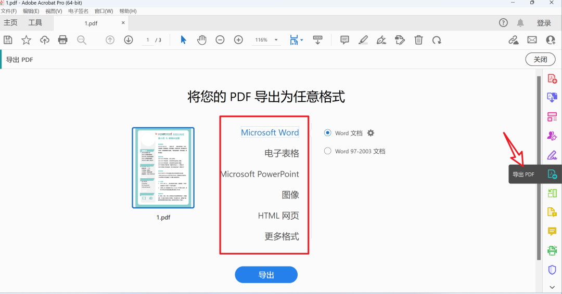Send the file by email envelope
Image resolution: width=562 pixels, height=294 pixels.
tap(532, 40)
